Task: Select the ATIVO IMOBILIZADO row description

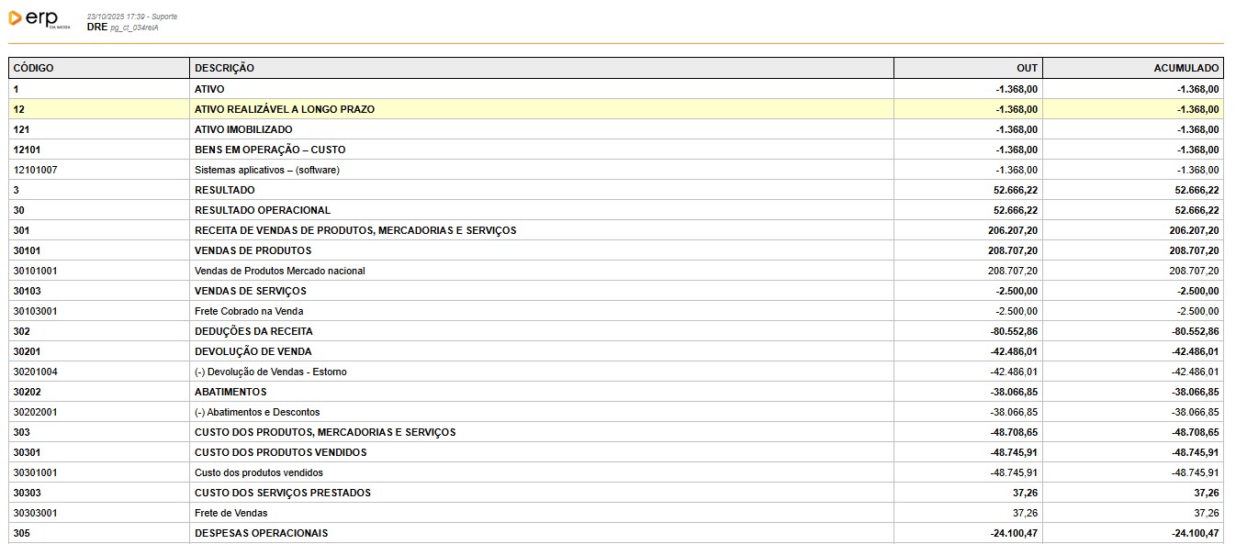Action: pos(243,129)
